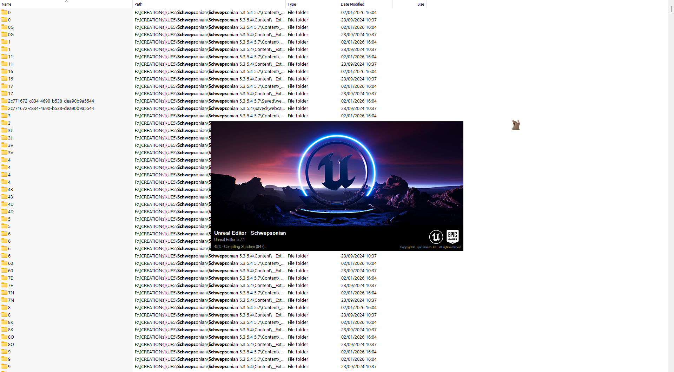This screenshot has width=674, height=372.
Task: Click folder icon of 11 modified 23/09/2024
Action: tap(4, 64)
